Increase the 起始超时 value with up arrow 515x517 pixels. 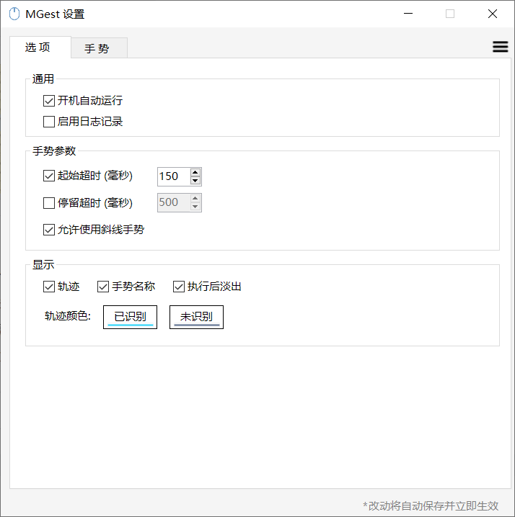(195, 172)
